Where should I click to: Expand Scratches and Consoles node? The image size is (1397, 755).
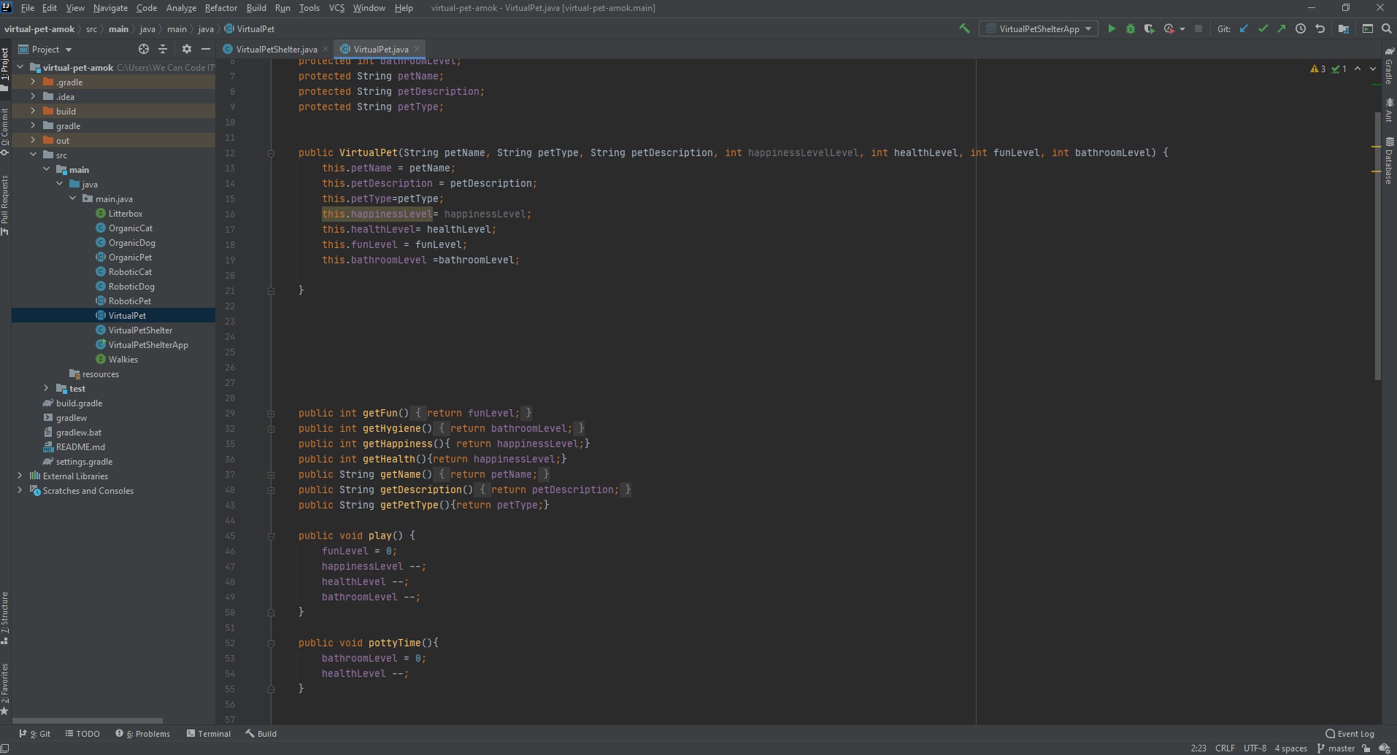pos(20,490)
